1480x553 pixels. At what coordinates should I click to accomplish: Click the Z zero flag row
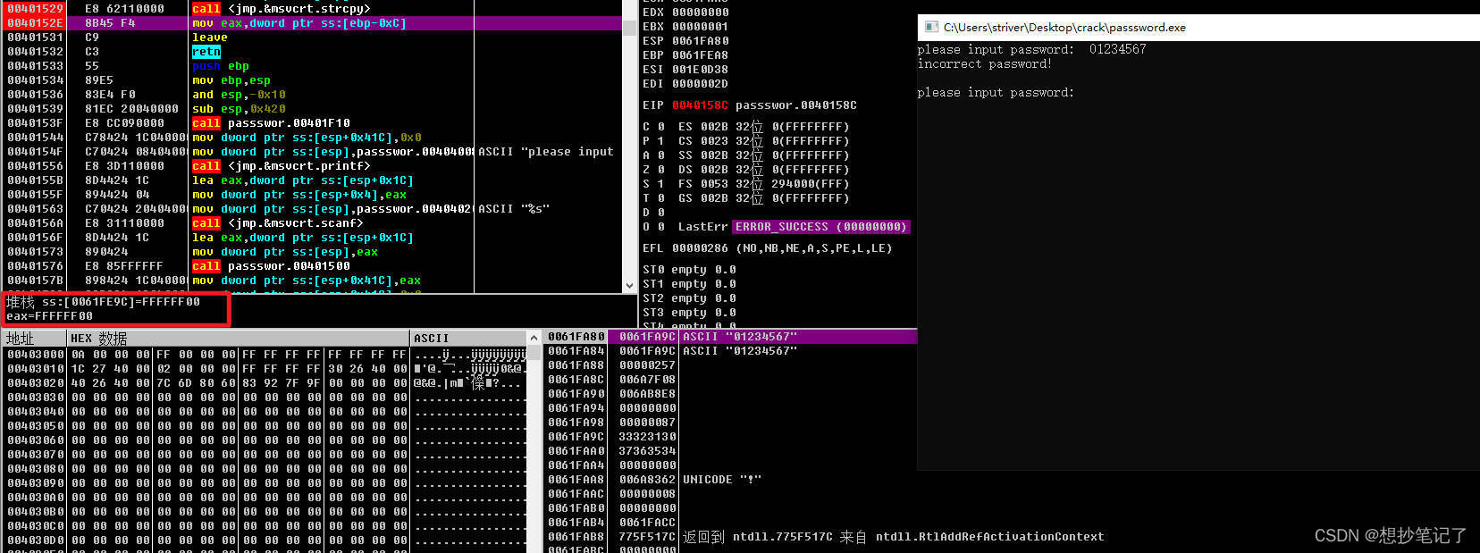[x=746, y=170]
